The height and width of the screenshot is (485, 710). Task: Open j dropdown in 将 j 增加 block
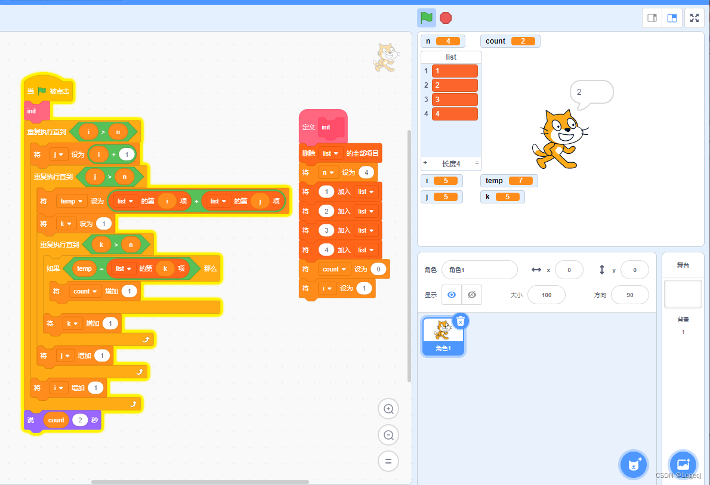coord(65,356)
